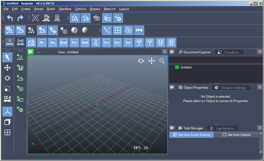The image size is (264, 161).
Task: Click the four-pane layout icon
Action: 7,132
